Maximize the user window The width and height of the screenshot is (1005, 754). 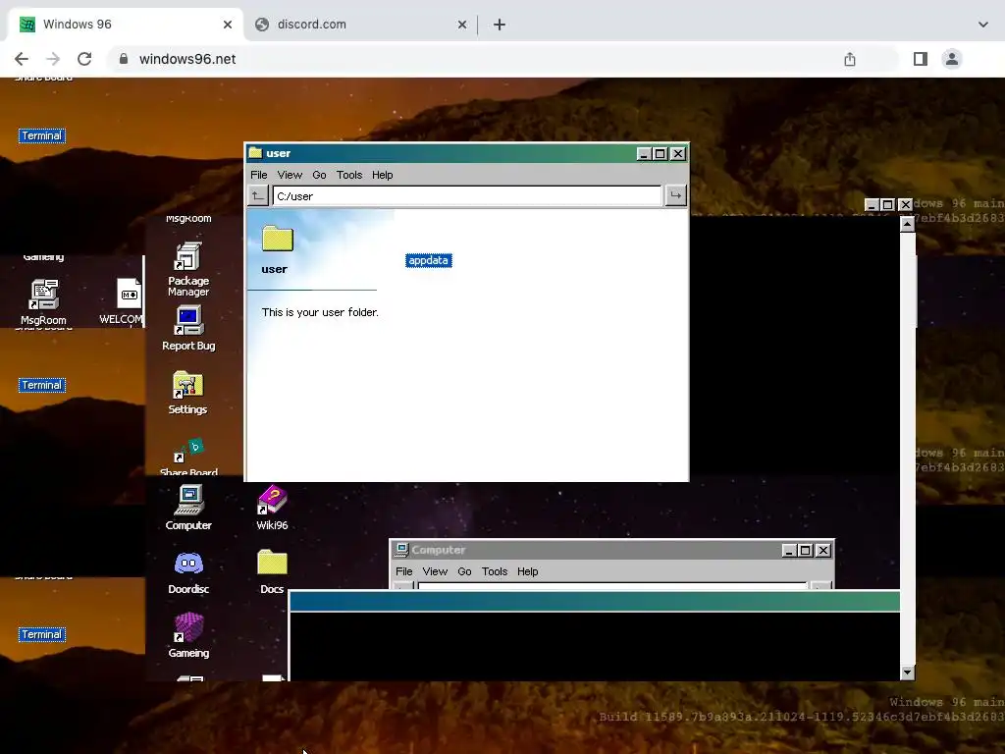[661, 153]
